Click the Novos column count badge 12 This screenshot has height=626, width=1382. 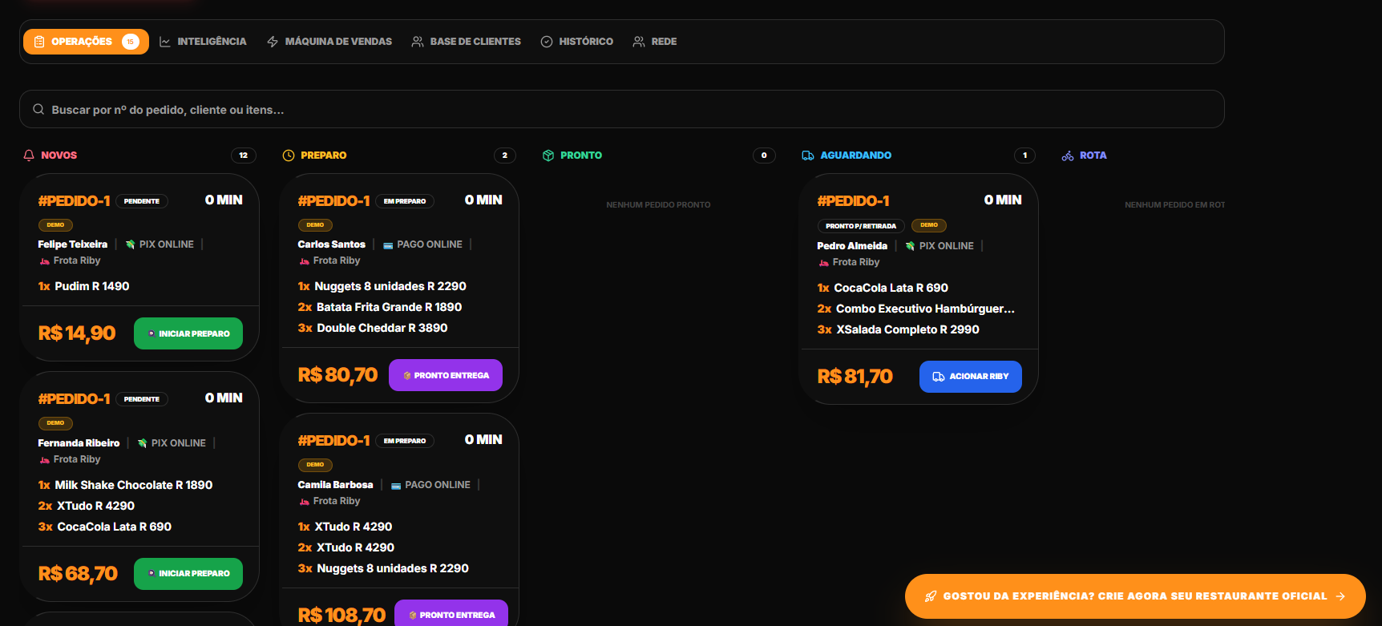(x=244, y=155)
